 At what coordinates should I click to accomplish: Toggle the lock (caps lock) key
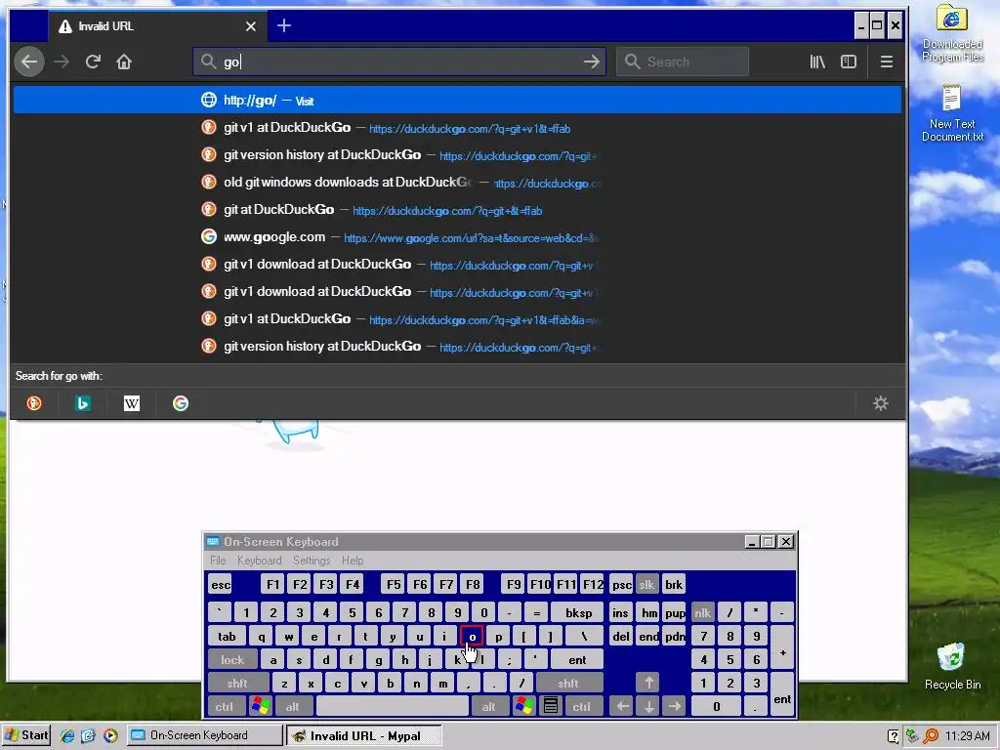point(232,659)
